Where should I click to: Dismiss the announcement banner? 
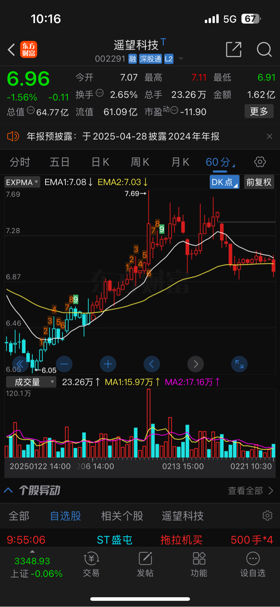click(x=269, y=136)
